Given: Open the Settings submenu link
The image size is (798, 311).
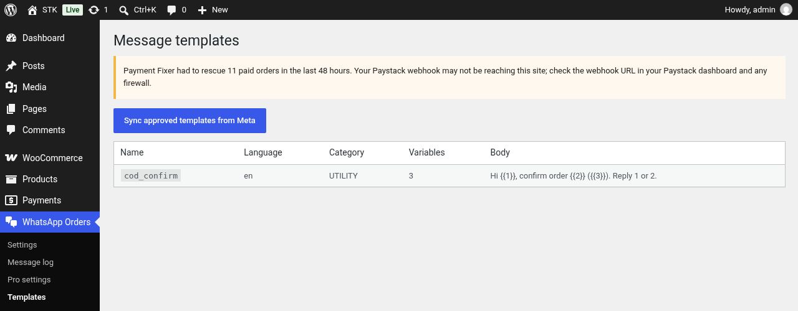Looking at the screenshot, I should [22, 245].
